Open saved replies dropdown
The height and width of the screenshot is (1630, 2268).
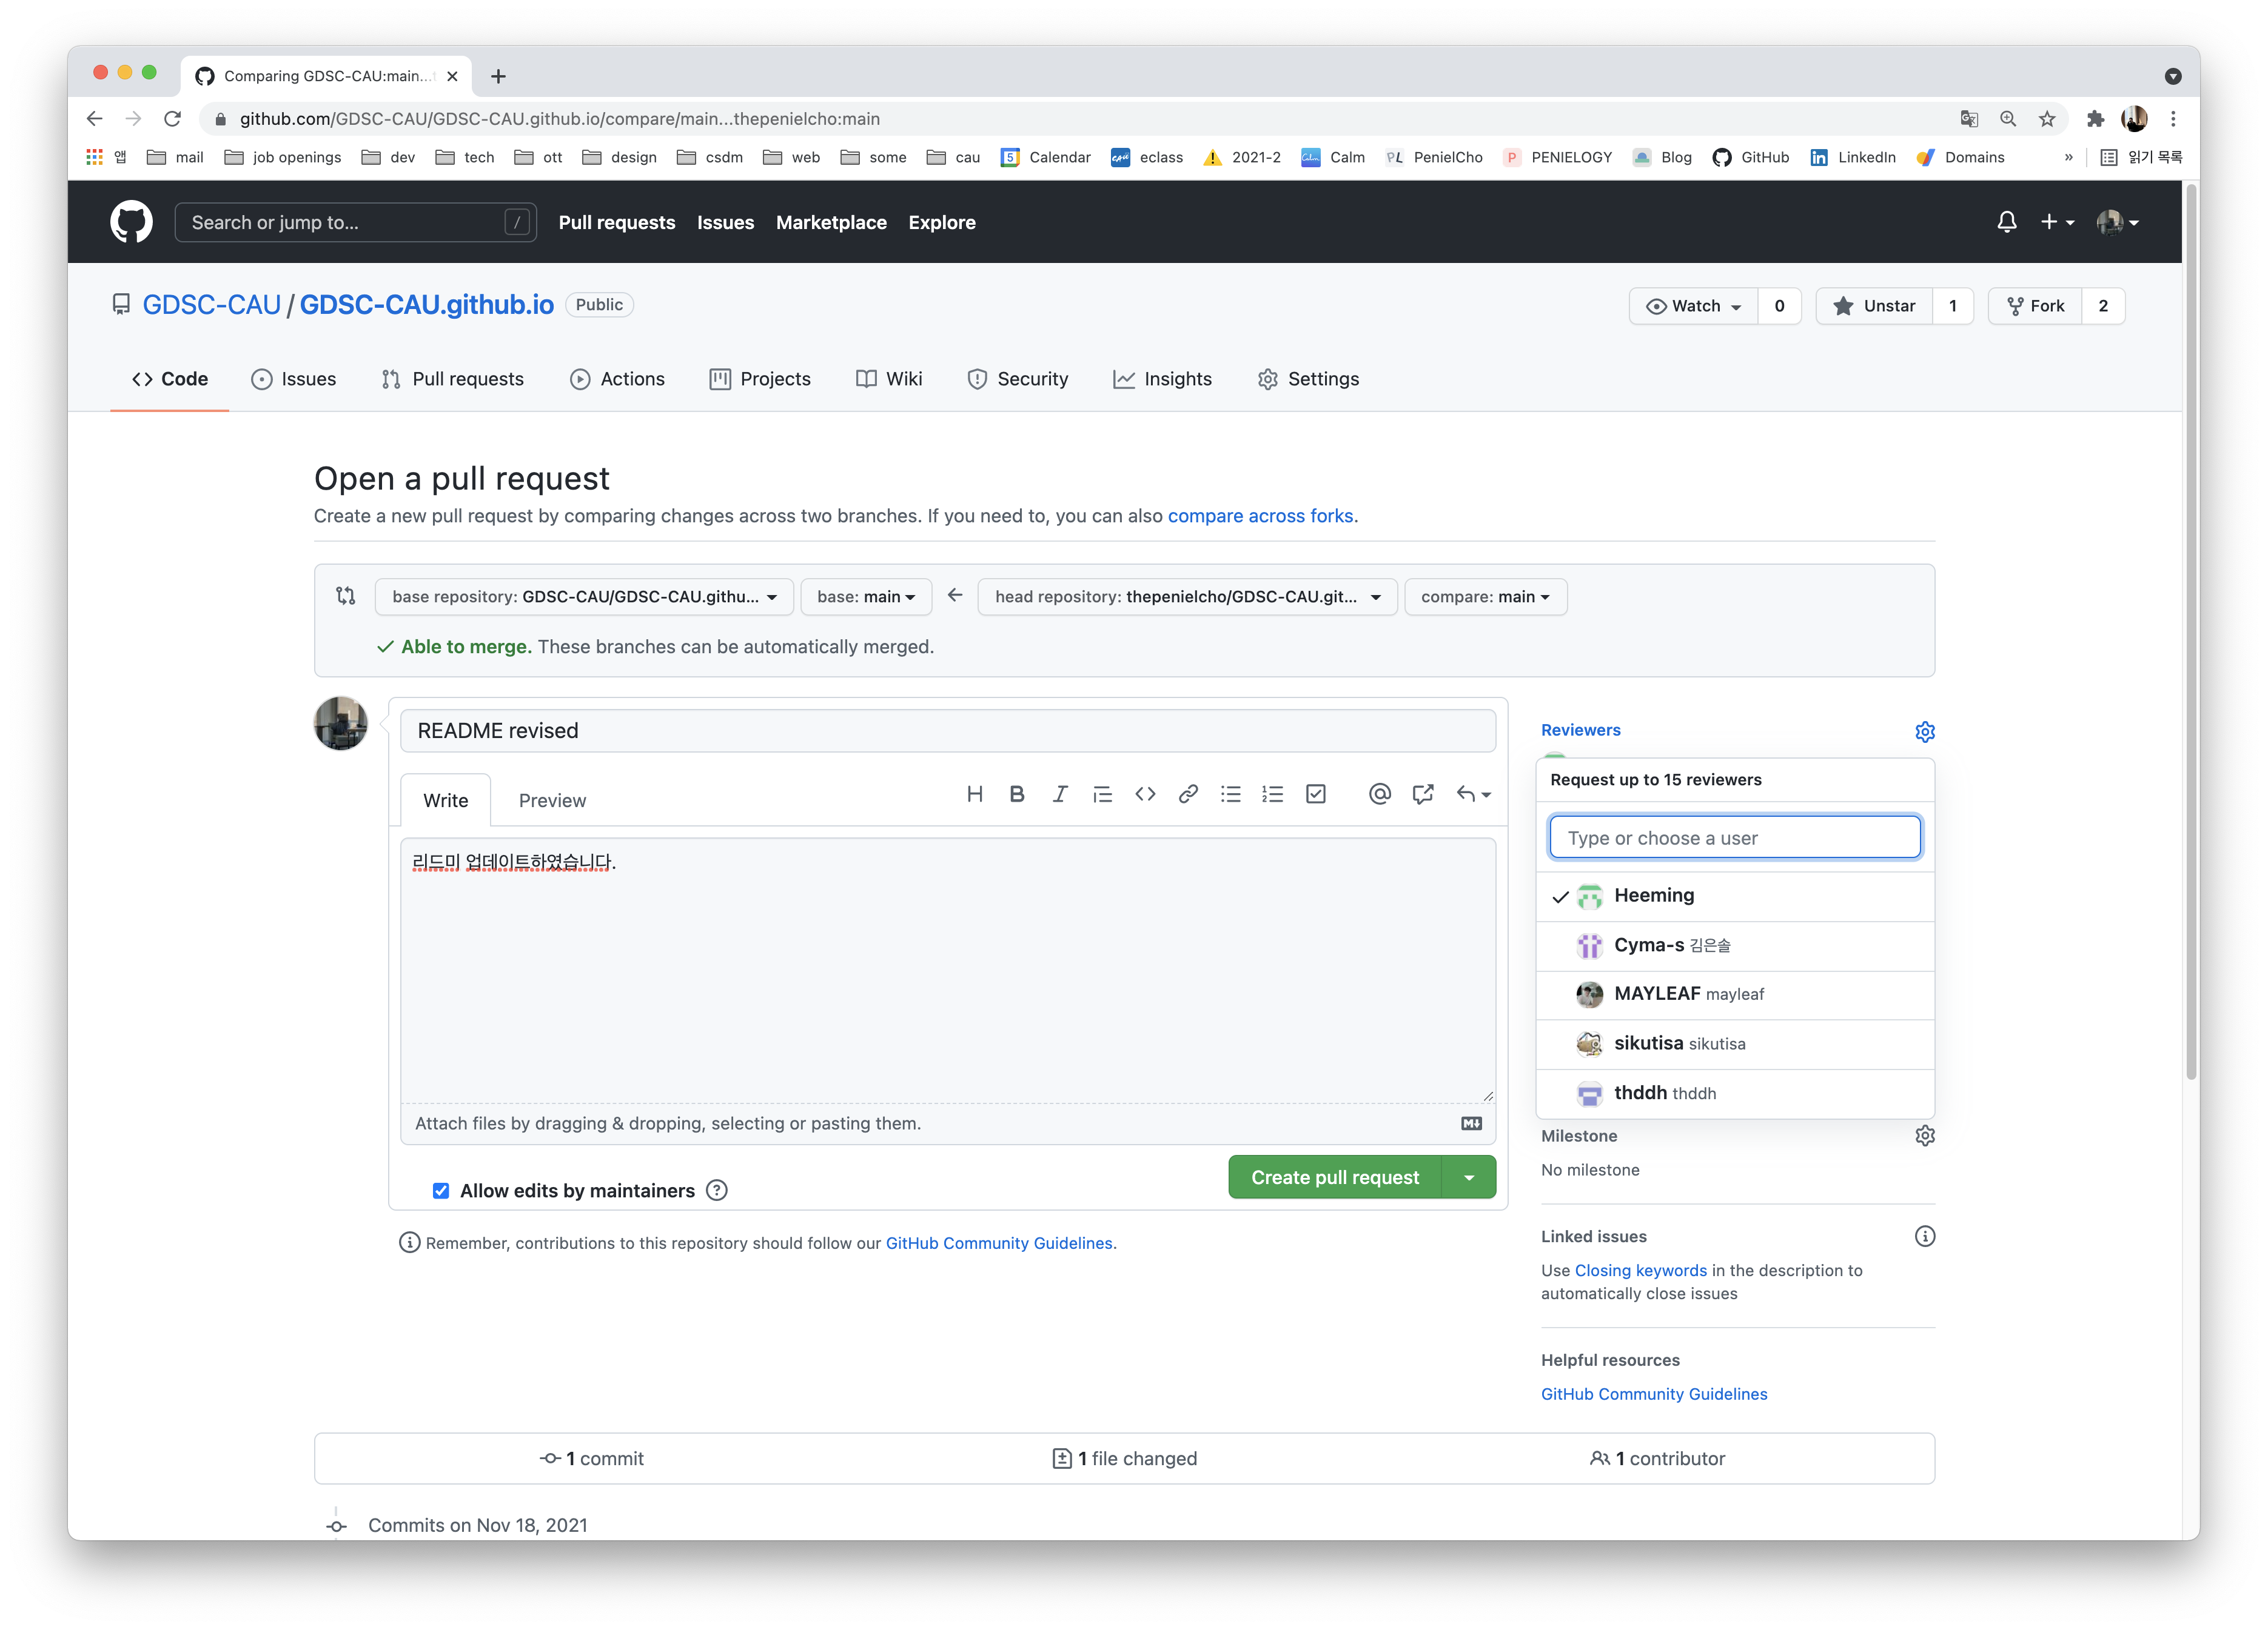(1474, 794)
